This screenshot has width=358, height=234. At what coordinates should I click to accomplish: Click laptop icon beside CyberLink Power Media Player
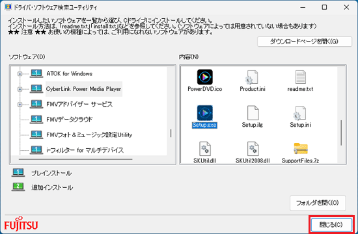pyautogui.click(x=36, y=89)
